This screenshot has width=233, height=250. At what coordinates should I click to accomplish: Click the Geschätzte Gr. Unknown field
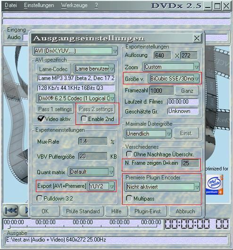(183, 111)
